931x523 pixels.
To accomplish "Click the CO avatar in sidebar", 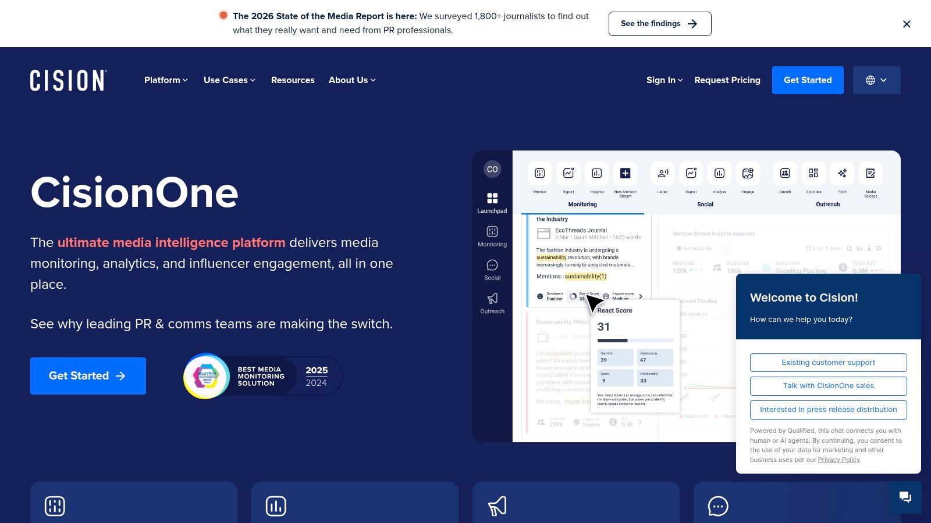I will click(x=492, y=169).
